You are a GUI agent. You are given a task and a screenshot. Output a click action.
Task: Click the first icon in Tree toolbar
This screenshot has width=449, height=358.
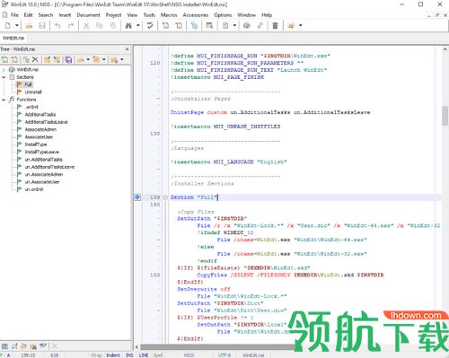(x=5, y=59)
